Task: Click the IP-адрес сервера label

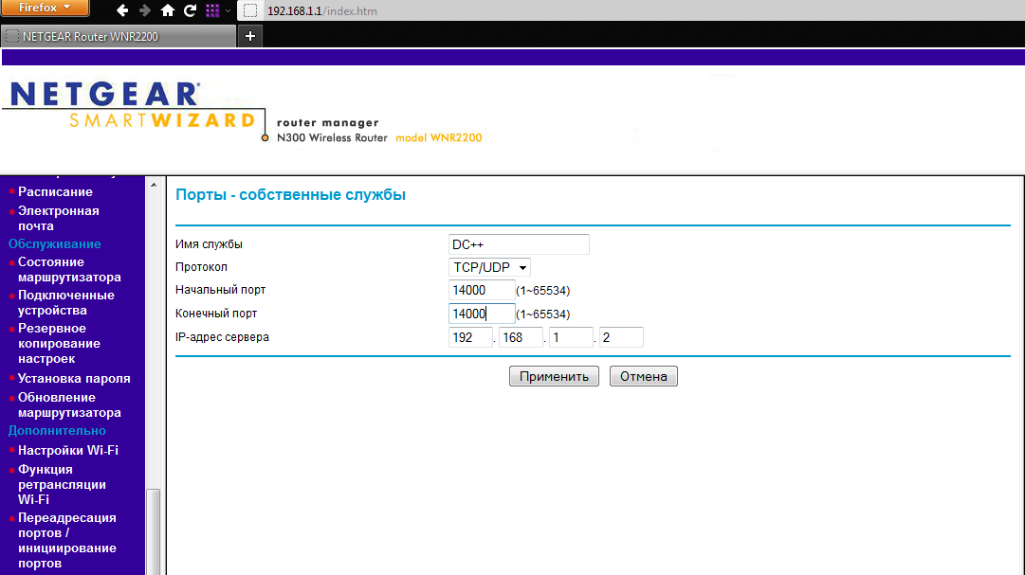Action: [x=222, y=337]
